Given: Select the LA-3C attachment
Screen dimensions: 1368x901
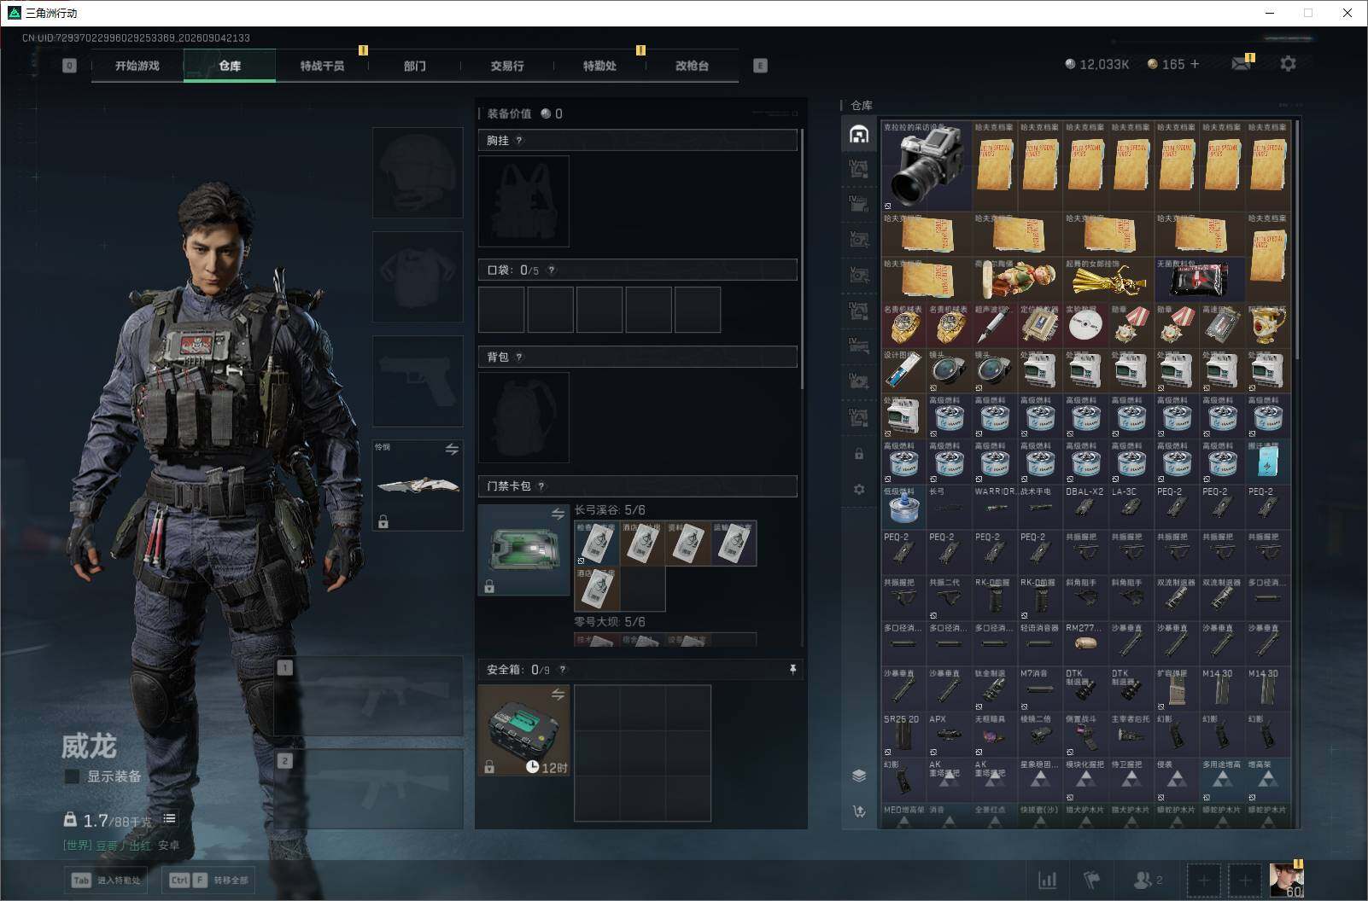Looking at the screenshot, I should 1131,506.
